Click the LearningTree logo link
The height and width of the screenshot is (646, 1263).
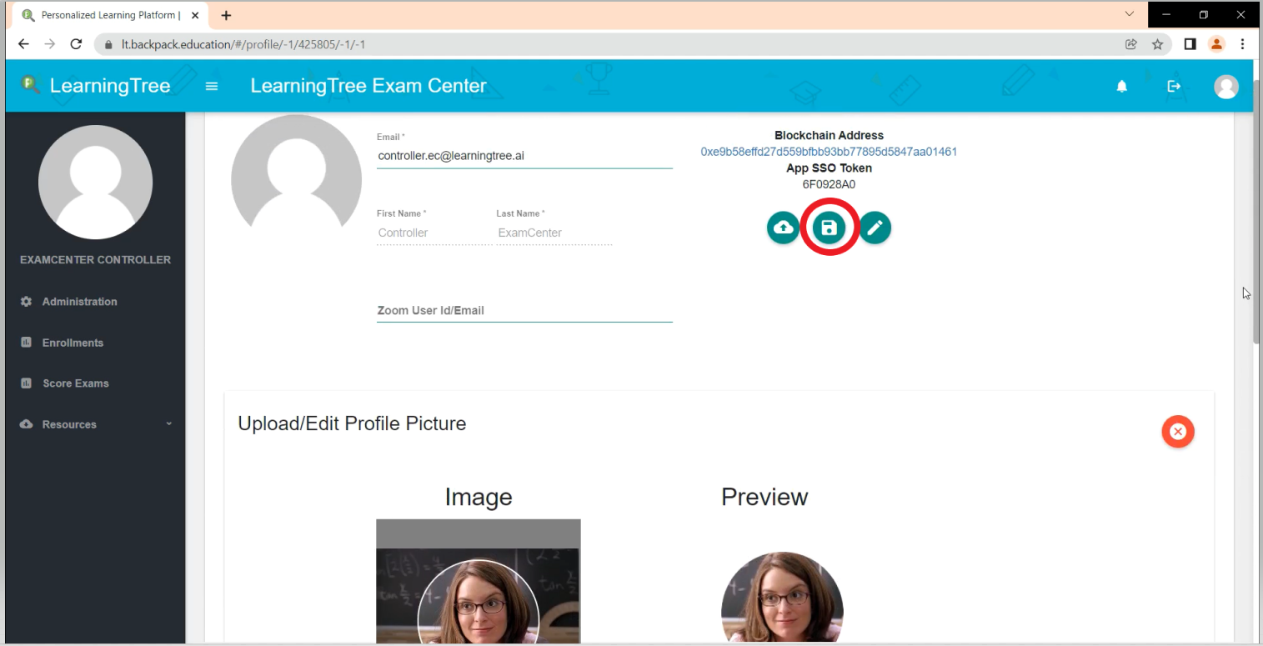(96, 85)
